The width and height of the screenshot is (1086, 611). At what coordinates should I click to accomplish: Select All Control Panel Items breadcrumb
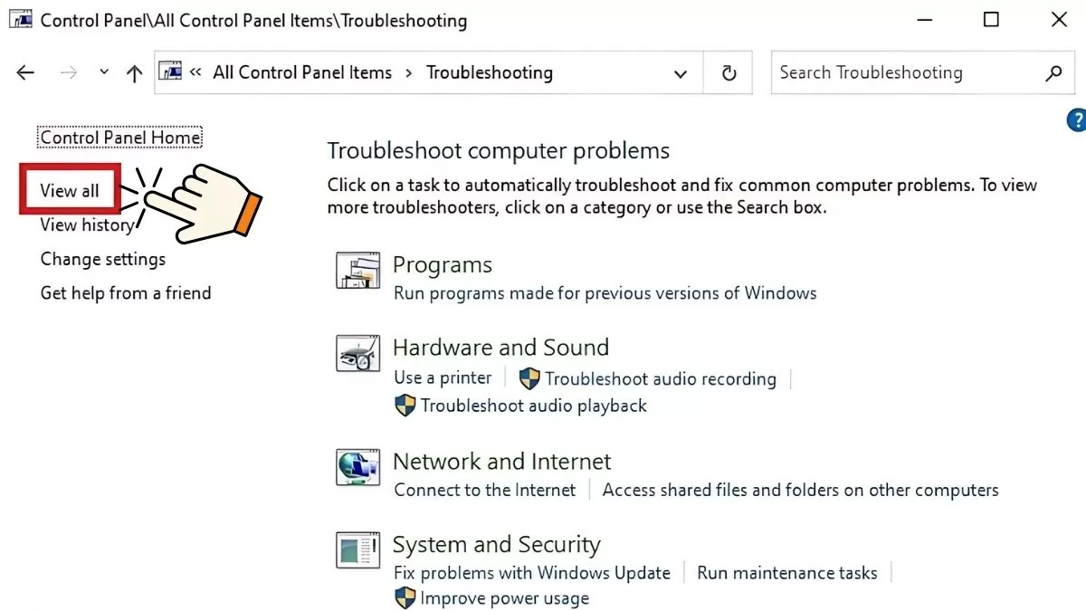(x=302, y=73)
